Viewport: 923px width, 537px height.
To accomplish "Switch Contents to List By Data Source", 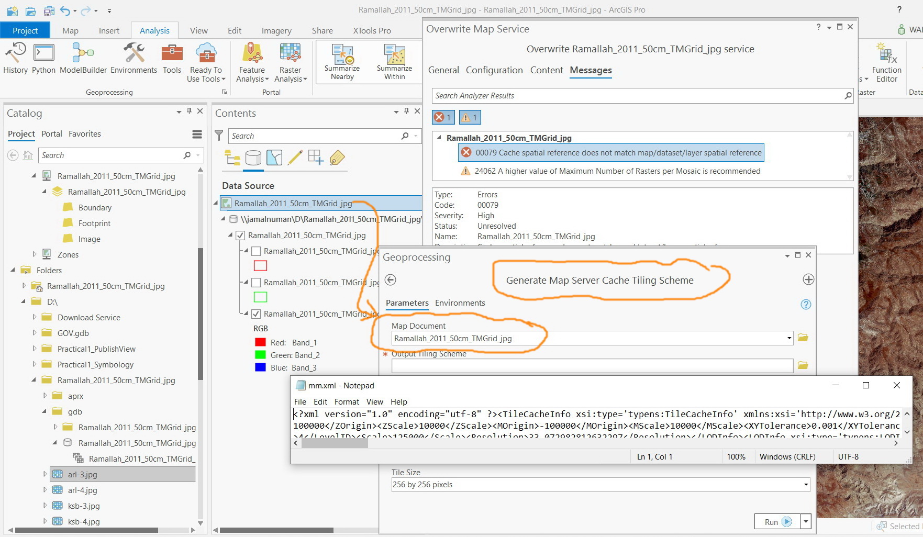I will tap(253, 158).
